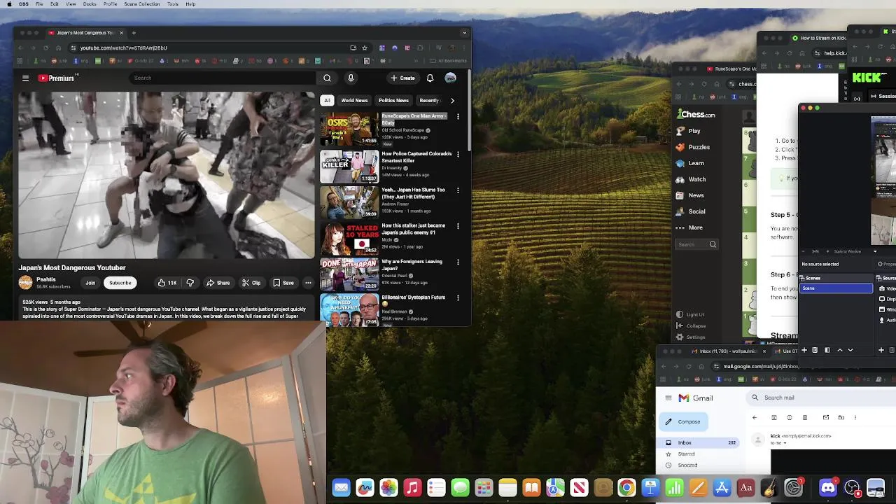Open the Inbox folder in Gmail
The width and height of the screenshot is (896, 504).
(x=697, y=442)
